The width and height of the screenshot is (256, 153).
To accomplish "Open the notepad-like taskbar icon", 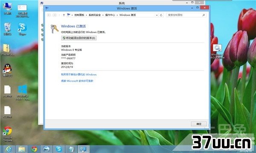I will tap(71, 149).
